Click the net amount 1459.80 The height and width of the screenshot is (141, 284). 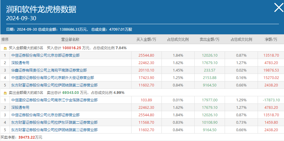[x=271, y=123]
